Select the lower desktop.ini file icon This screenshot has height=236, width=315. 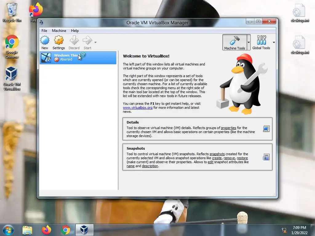300,45
